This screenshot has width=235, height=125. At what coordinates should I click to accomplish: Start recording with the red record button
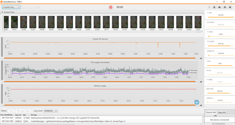click(111, 7)
